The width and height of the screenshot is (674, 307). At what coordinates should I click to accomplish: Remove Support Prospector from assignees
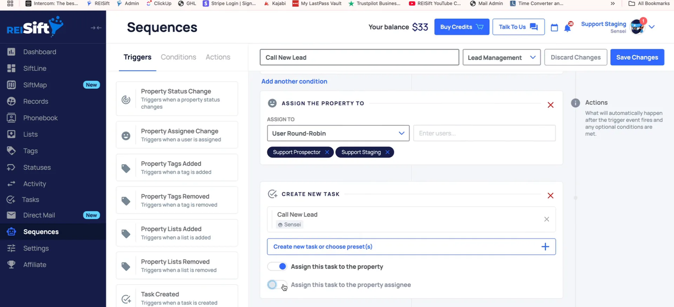327,152
